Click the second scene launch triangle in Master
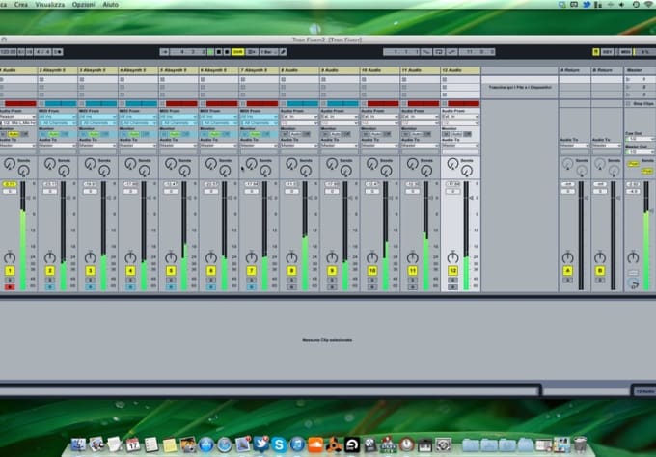 tap(628, 87)
